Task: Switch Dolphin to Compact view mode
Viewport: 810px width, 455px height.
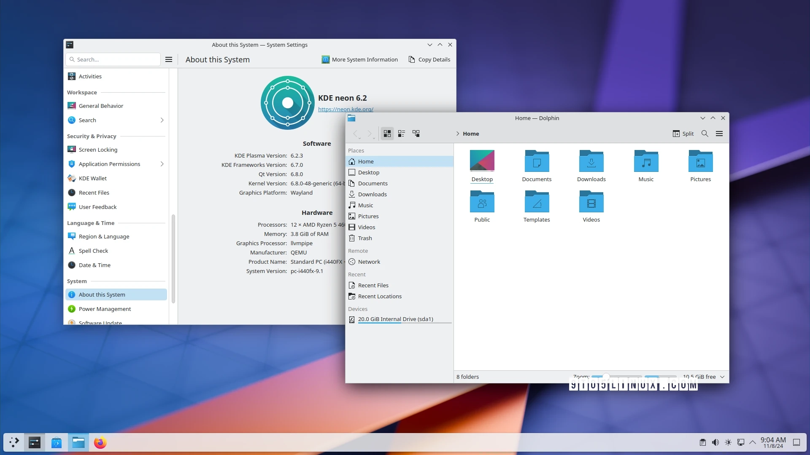Action: 402,134
